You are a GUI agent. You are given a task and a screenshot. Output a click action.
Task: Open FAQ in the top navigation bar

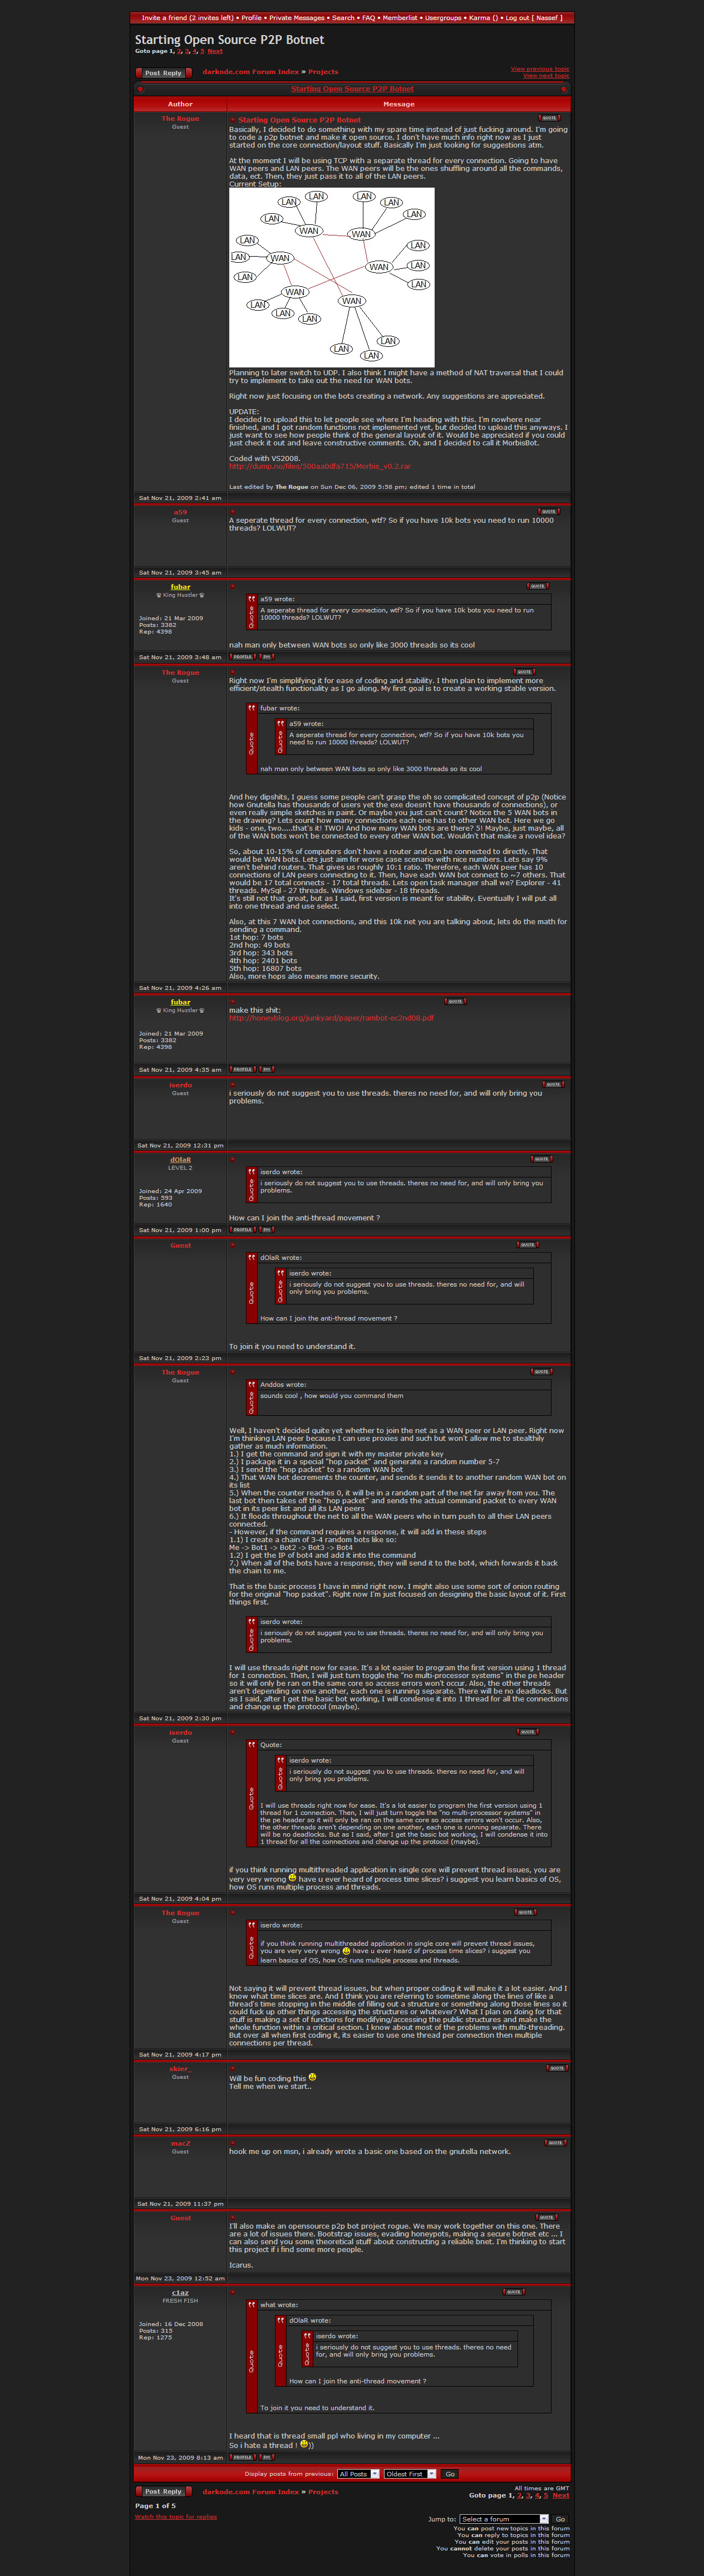point(368,18)
